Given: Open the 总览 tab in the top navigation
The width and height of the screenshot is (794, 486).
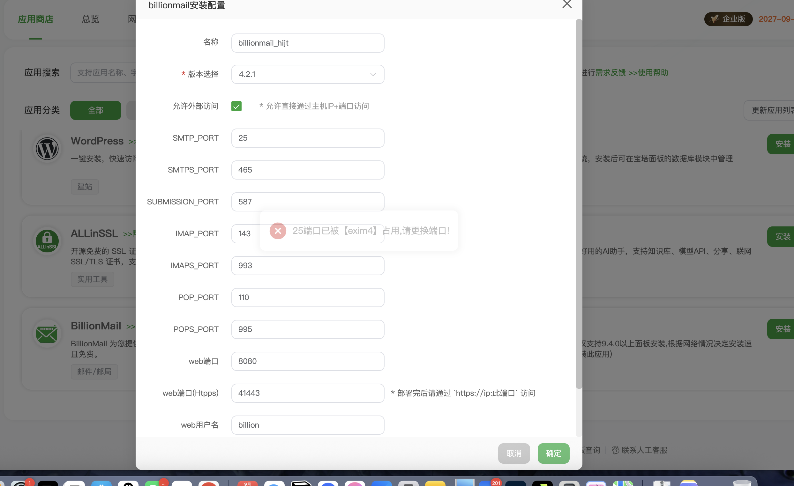Looking at the screenshot, I should pos(90,19).
